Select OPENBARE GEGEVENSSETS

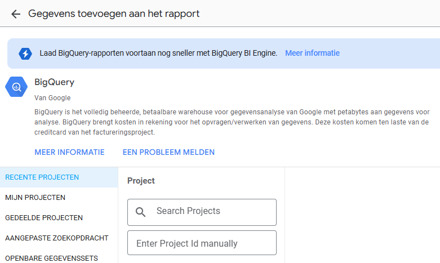(x=59, y=258)
